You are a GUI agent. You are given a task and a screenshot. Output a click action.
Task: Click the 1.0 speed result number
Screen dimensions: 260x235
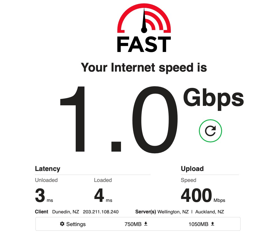click(119, 120)
